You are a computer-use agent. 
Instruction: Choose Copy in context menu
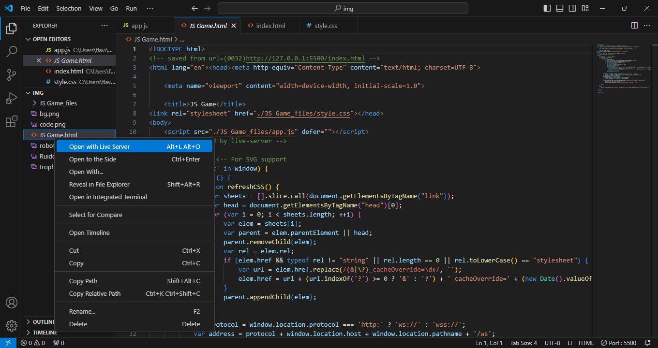tap(134, 263)
